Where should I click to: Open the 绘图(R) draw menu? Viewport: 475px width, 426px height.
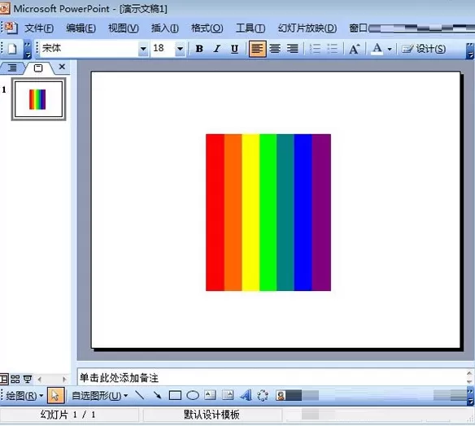point(24,396)
